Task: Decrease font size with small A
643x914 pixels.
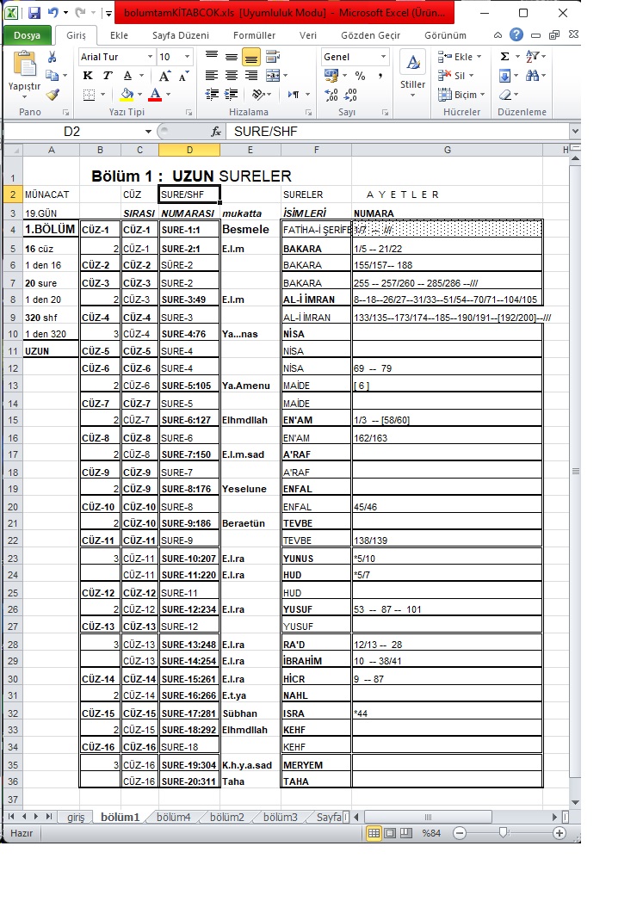Action: tap(184, 76)
